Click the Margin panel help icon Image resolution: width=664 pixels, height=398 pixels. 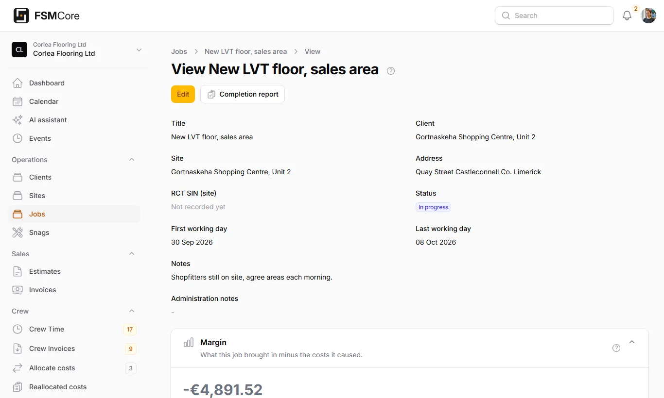tap(616, 348)
